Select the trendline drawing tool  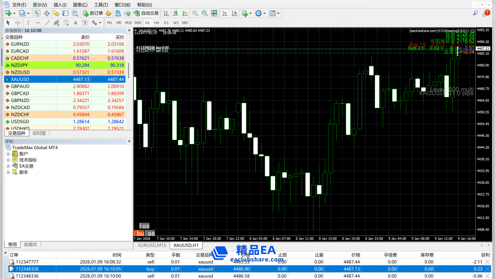[47, 22]
